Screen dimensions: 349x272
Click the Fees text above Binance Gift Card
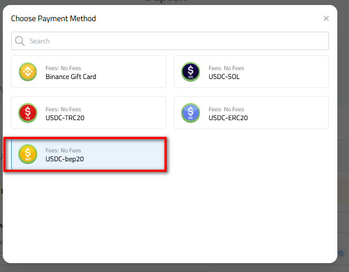pyautogui.click(x=63, y=68)
